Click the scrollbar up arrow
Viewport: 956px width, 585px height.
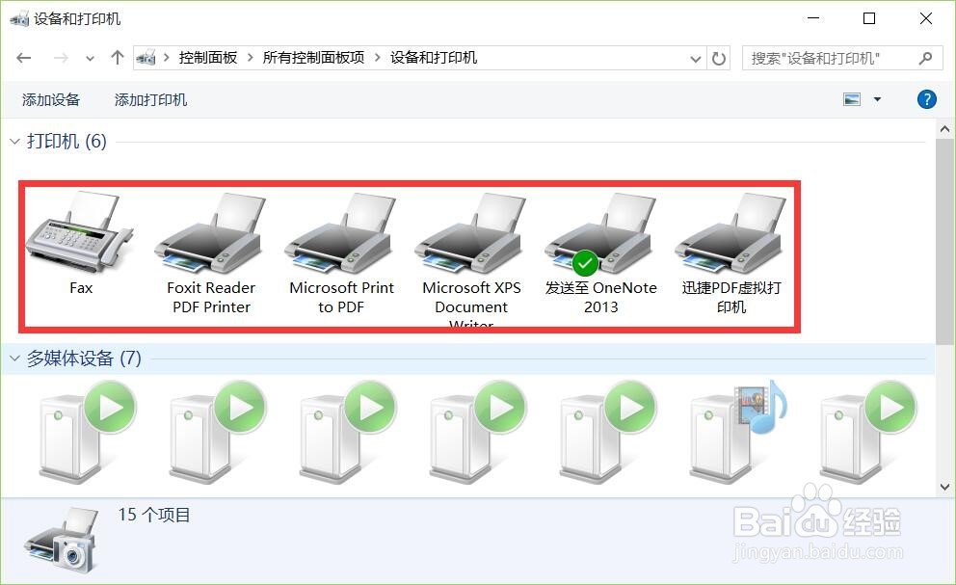tap(945, 129)
